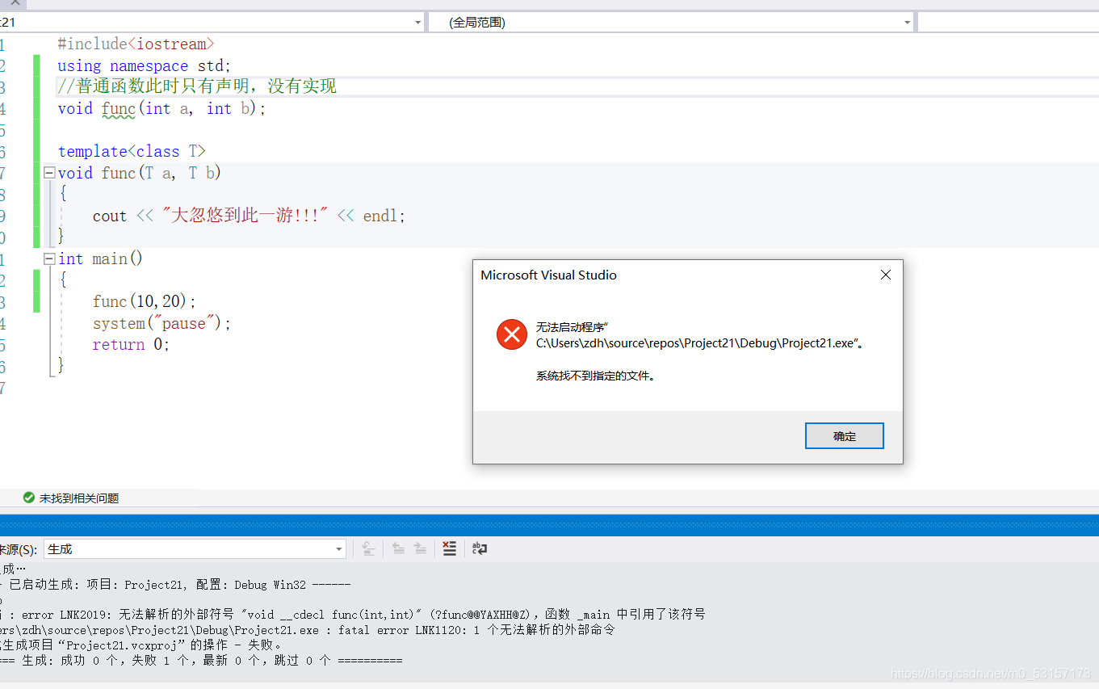Collapse the int main() function block
Image resolution: width=1099 pixels, height=689 pixels.
point(49,258)
